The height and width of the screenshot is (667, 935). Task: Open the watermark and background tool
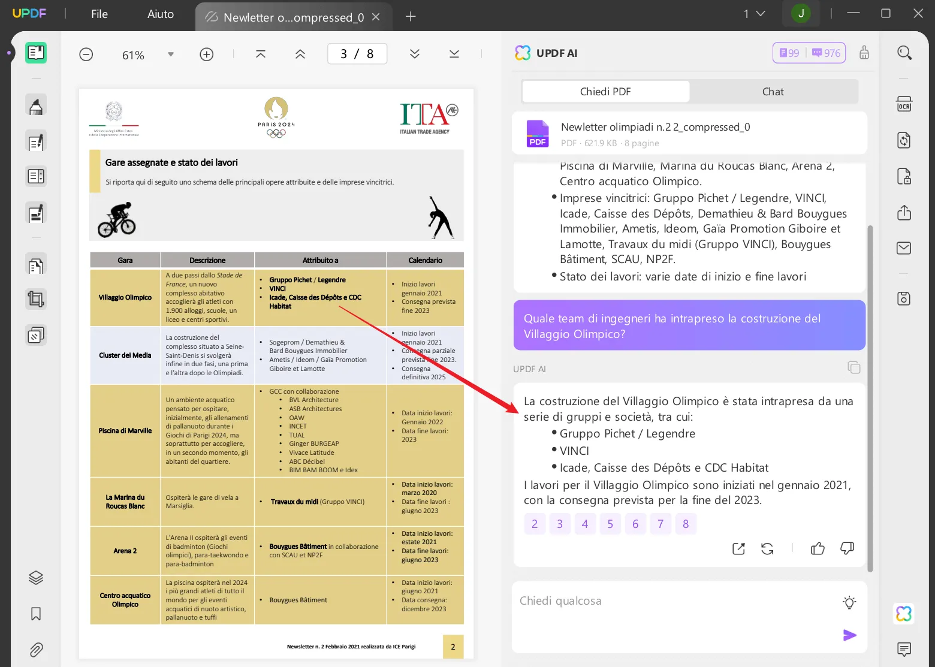coord(36,336)
